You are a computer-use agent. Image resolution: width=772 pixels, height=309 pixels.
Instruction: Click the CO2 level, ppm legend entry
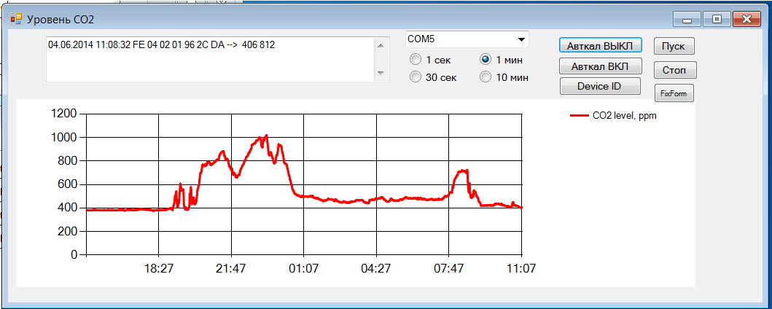[613, 116]
